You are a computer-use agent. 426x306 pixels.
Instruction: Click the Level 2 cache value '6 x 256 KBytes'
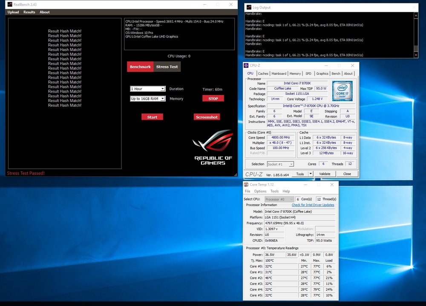326,148
